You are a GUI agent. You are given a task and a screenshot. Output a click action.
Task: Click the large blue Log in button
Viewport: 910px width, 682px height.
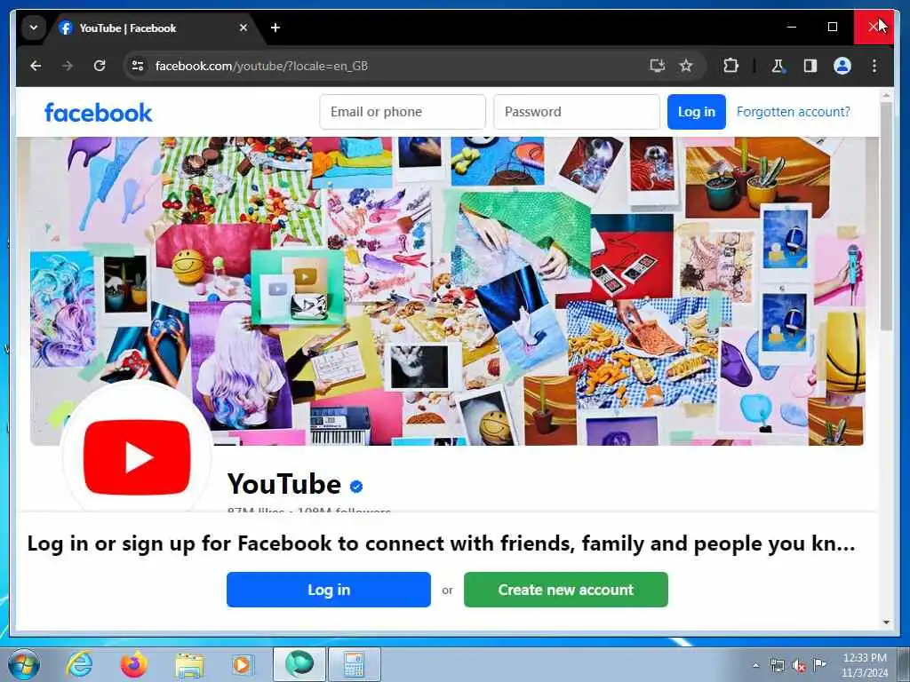(x=329, y=590)
